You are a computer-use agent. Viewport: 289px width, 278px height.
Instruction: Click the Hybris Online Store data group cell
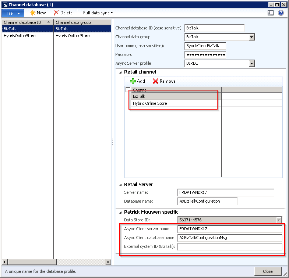coord(82,36)
